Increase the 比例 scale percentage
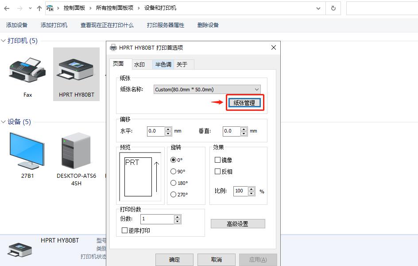Image resolution: width=418 pixels, height=266 pixels. tap(252, 189)
